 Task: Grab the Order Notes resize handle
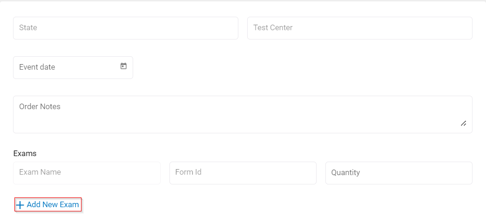(x=463, y=123)
